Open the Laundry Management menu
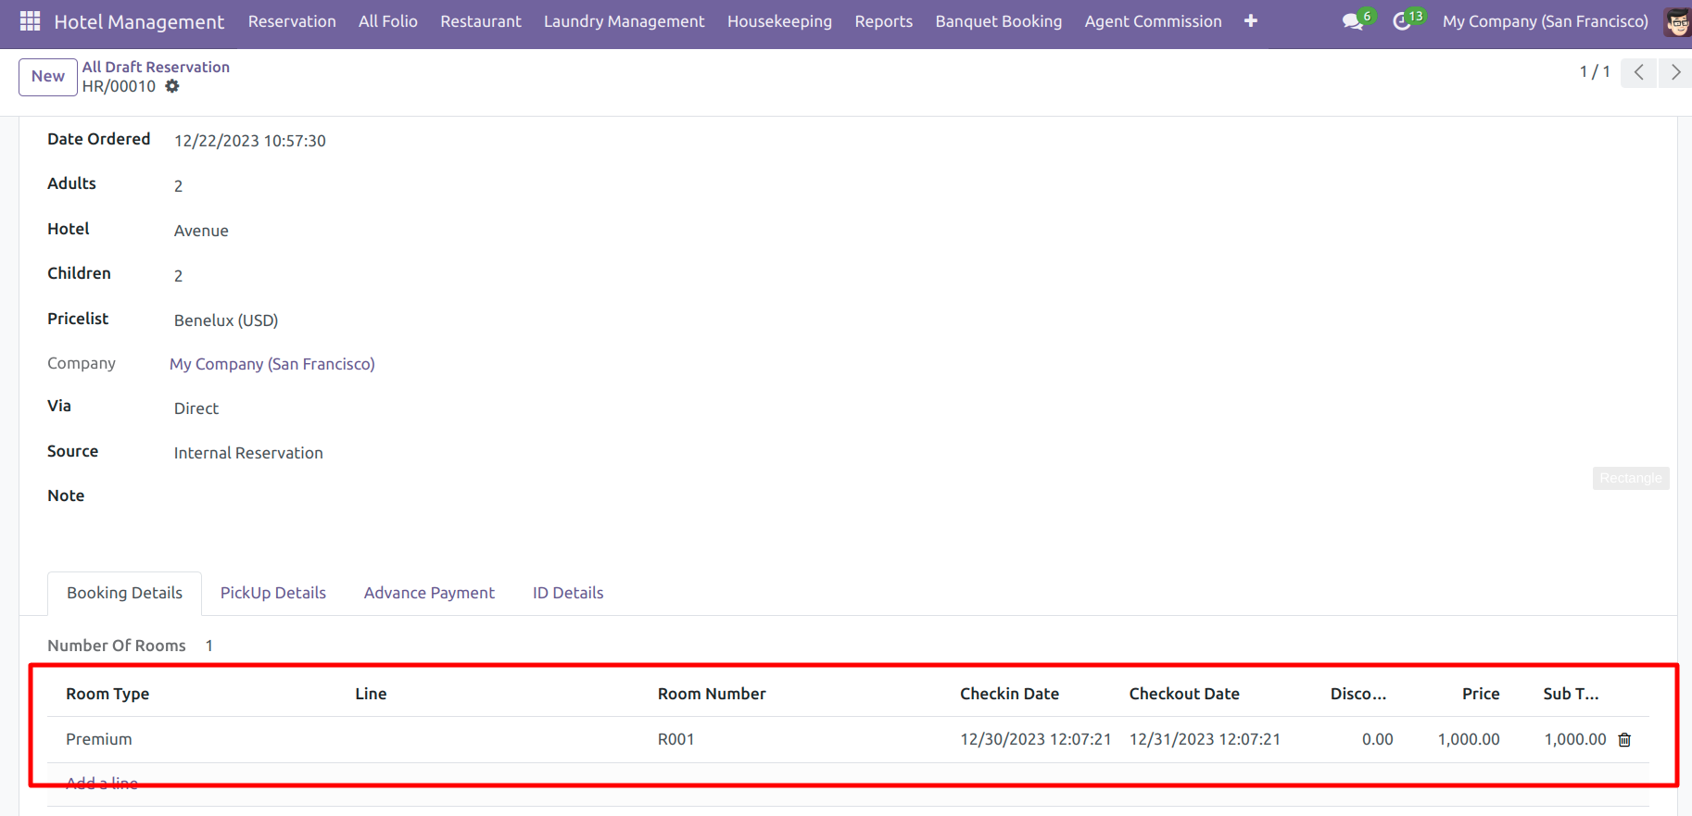 [x=624, y=21]
